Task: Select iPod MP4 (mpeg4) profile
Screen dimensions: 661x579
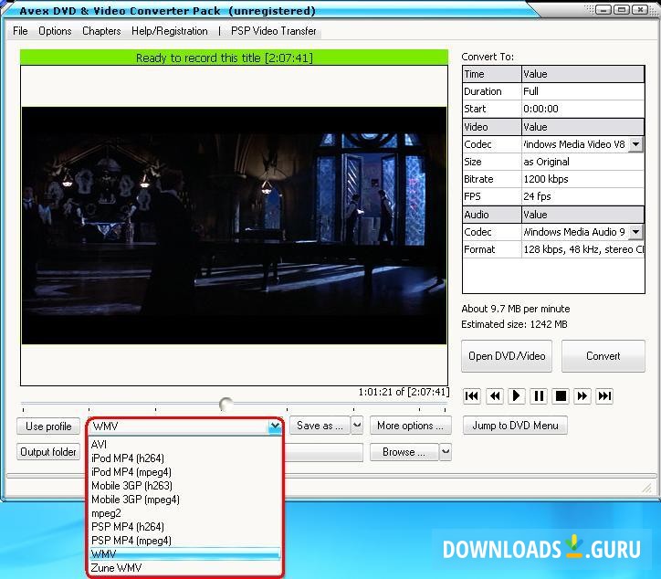Action: 185,472
